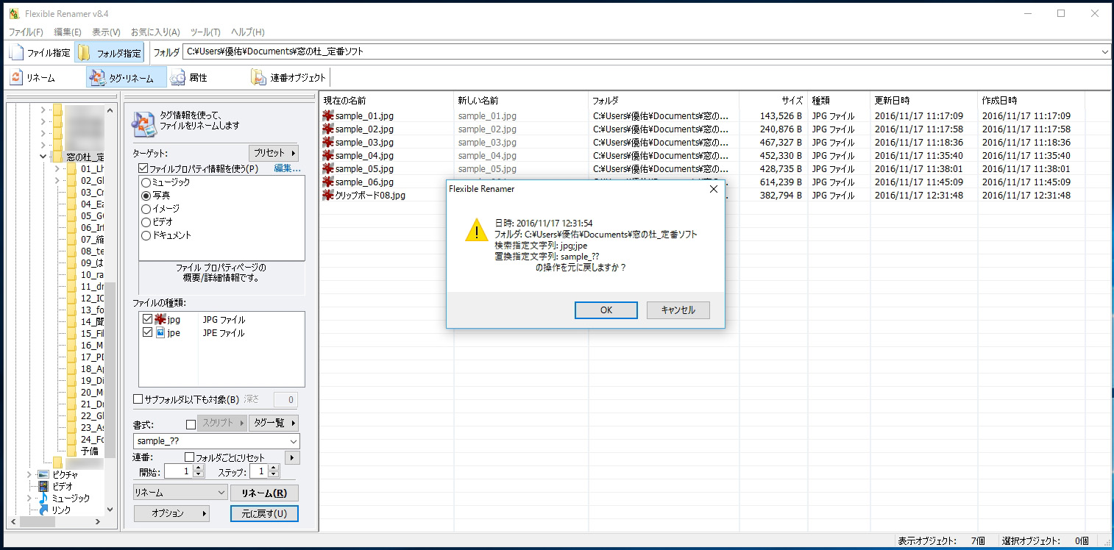The width and height of the screenshot is (1114, 550).
Task: Click the file icon of sample_06.jpg
Action: click(328, 182)
